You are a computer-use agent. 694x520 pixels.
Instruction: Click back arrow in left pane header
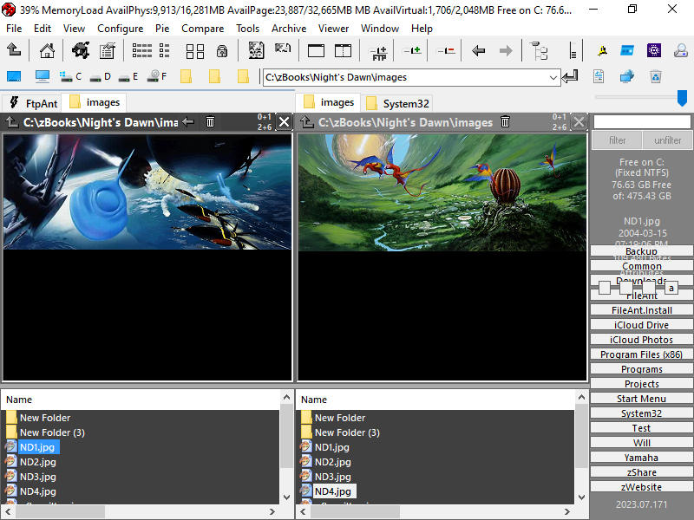pyautogui.click(x=188, y=121)
